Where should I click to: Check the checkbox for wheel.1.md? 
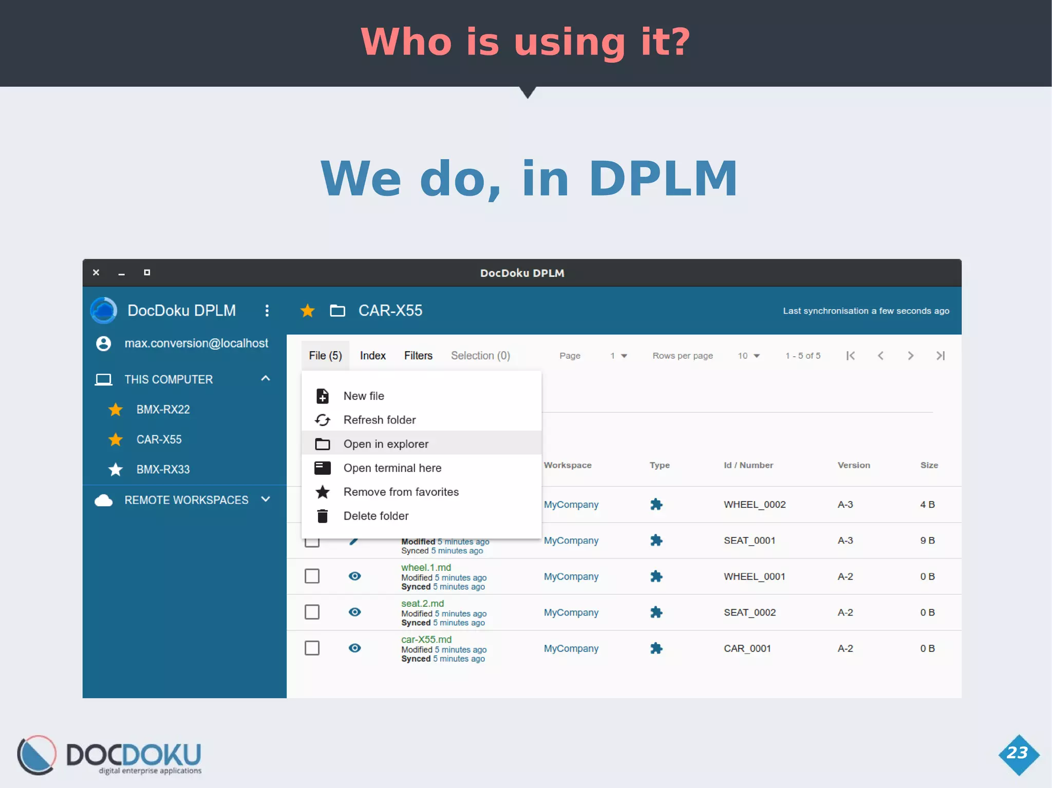click(312, 576)
